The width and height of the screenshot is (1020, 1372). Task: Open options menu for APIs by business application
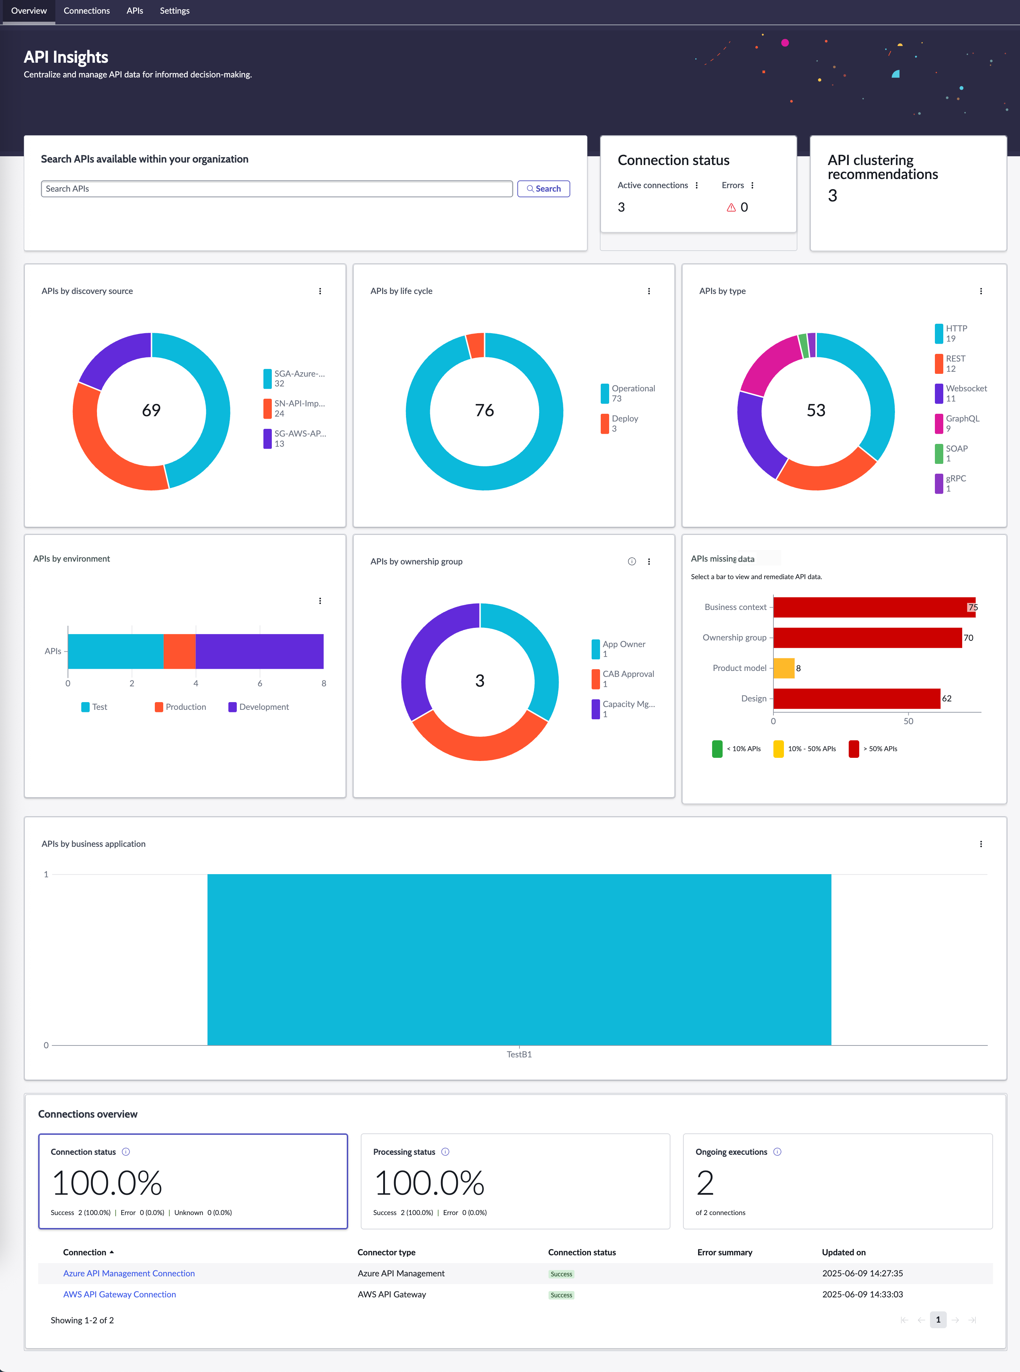(981, 843)
